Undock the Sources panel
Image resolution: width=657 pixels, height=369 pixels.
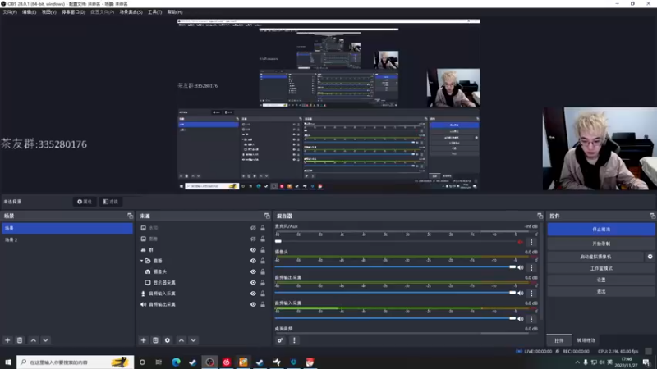(x=267, y=216)
